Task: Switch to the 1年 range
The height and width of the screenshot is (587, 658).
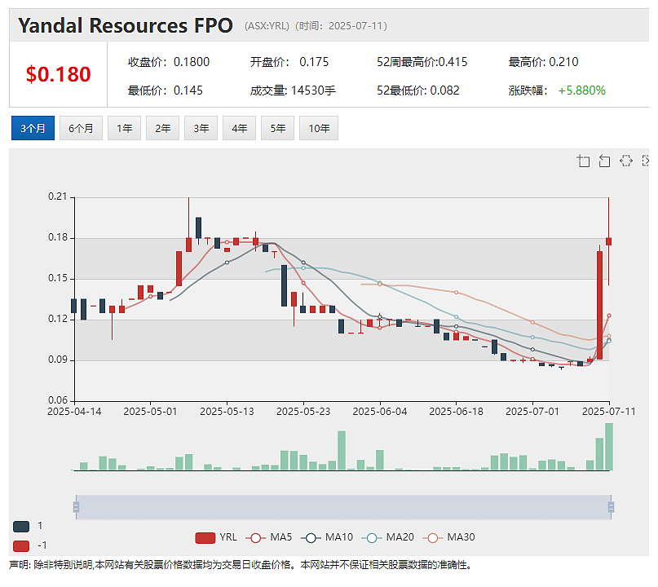Action: click(x=124, y=128)
